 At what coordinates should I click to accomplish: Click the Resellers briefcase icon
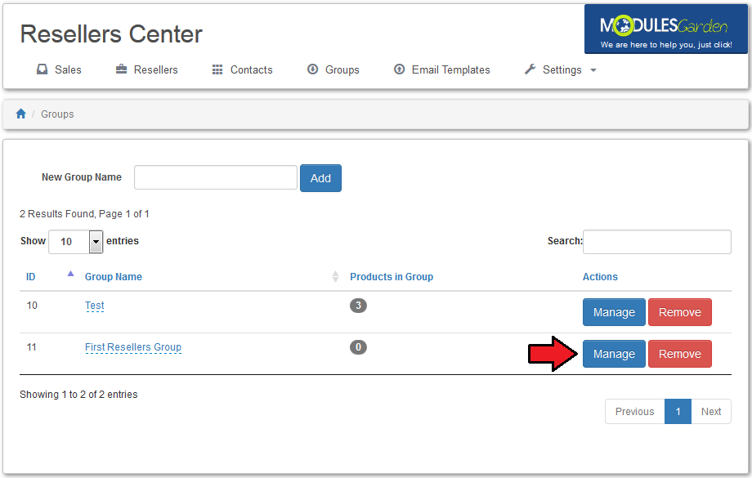pyautogui.click(x=121, y=69)
